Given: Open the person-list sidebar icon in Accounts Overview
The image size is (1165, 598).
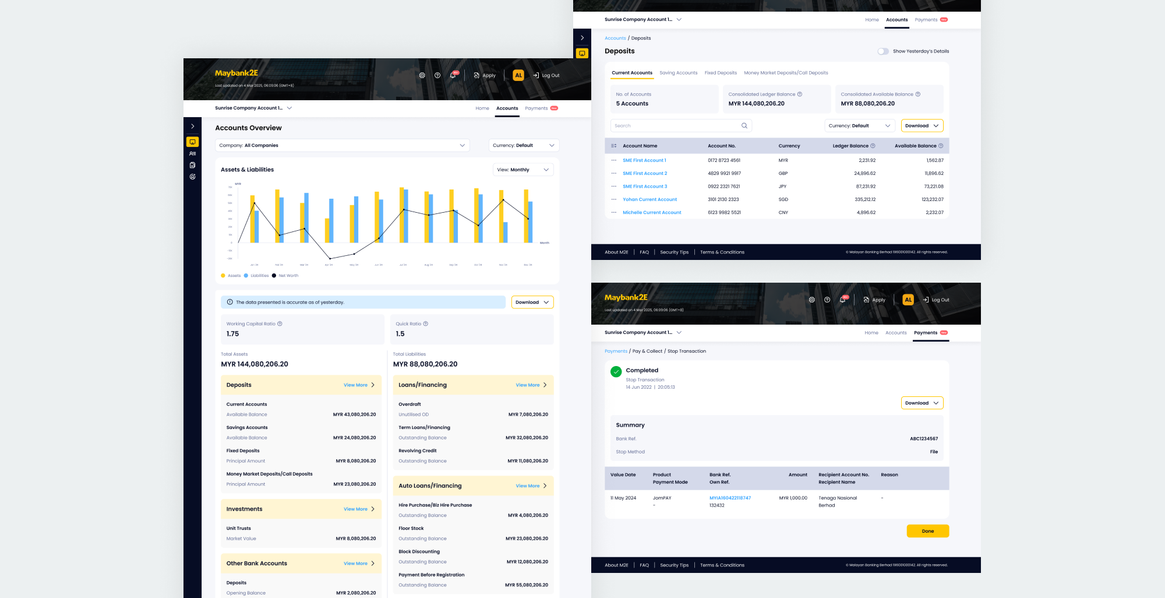Looking at the screenshot, I should click(x=193, y=154).
